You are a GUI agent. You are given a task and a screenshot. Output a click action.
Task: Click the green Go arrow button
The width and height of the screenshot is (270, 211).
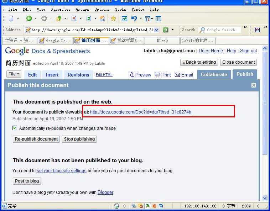pyautogui.click(x=166, y=30)
